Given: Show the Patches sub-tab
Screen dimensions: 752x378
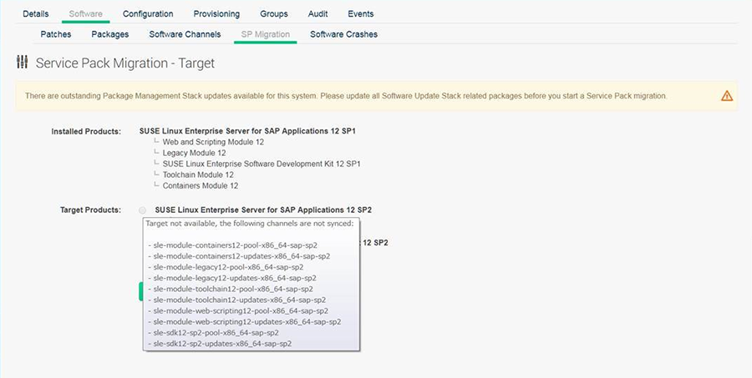Looking at the screenshot, I should (x=56, y=34).
